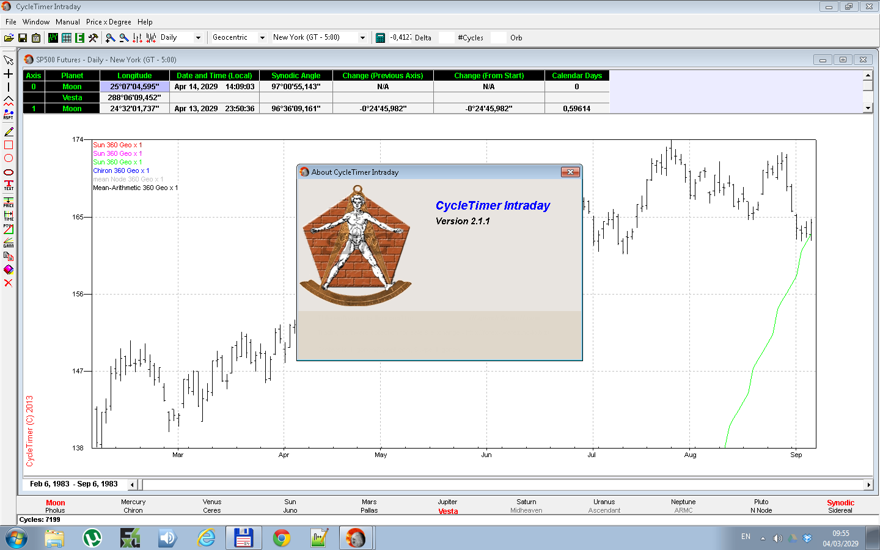
Task: Select the TEXT annotation tool
Action: (9, 185)
